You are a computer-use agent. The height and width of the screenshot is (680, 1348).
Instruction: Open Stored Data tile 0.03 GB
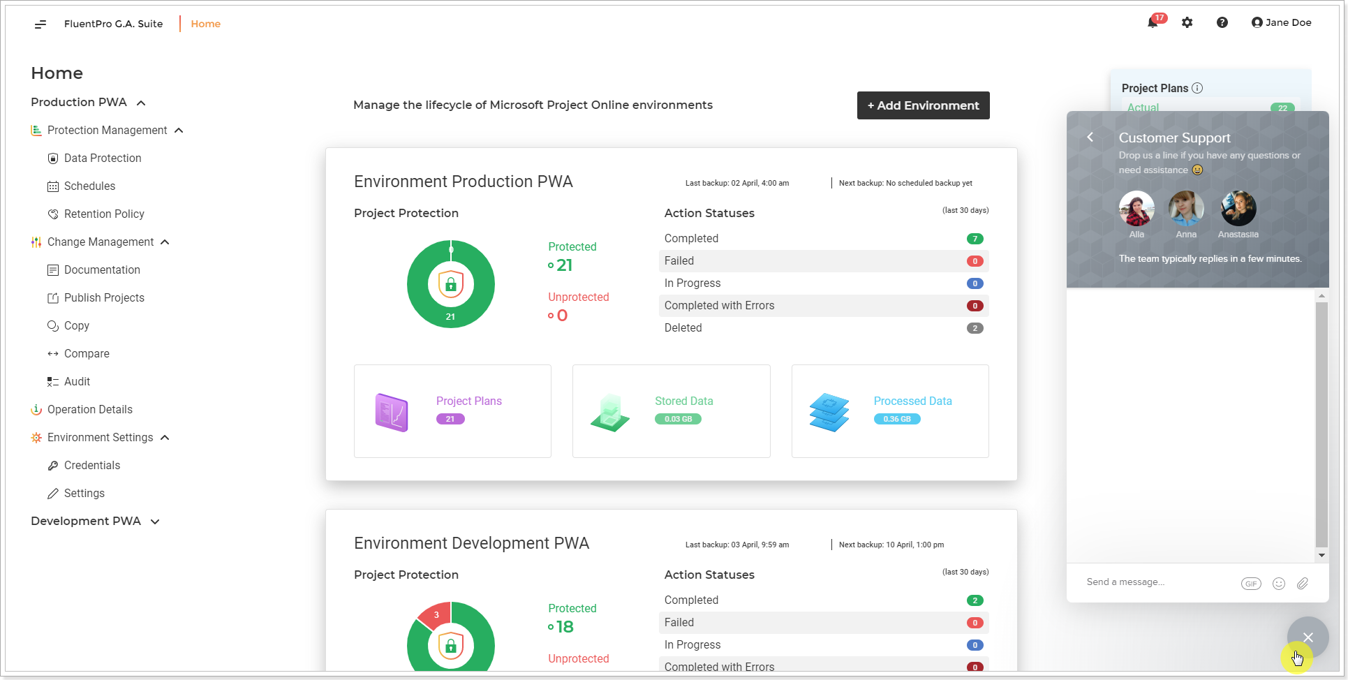(672, 411)
